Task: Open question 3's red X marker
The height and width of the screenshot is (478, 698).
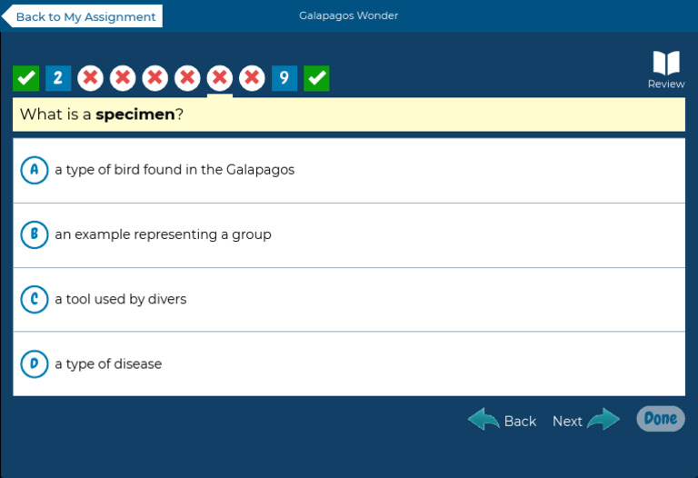Action: (x=91, y=78)
